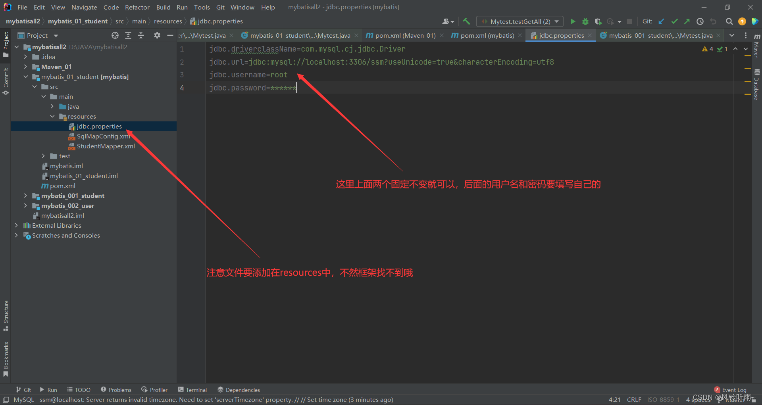Open the Bookmarks tool window

(x=6, y=359)
